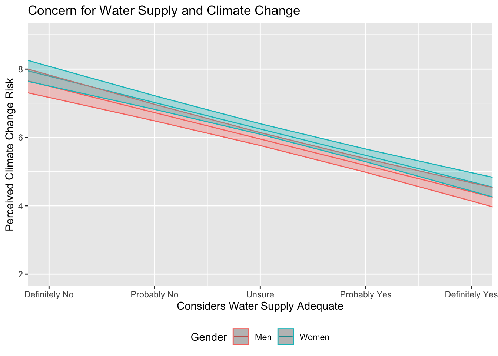Click the chart title about Water Supply
This screenshot has width=498, height=356.
coord(163,11)
